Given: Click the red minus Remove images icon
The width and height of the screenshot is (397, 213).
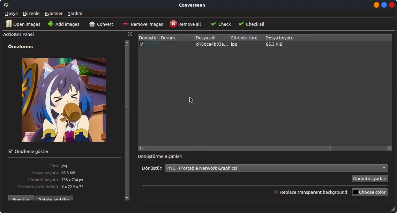Looking at the screenshot, I should point(126,24).
